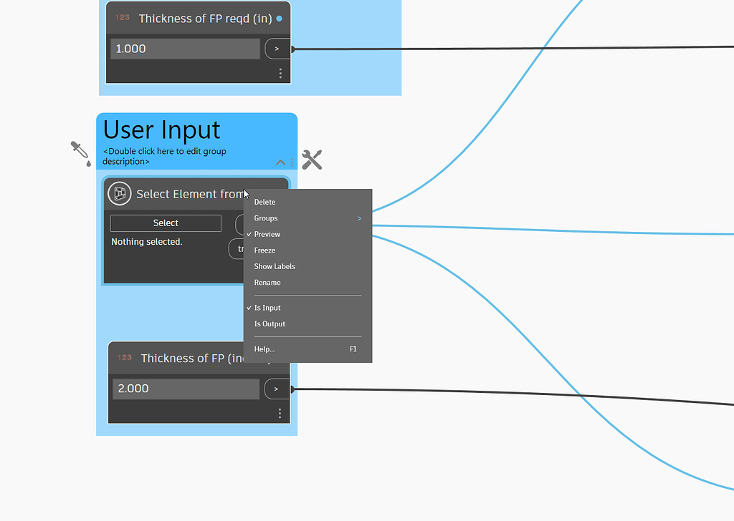Screen dimensions: 734x521
Task: Click the Select Element node's cube icon
Action: [x=120, y=193]
